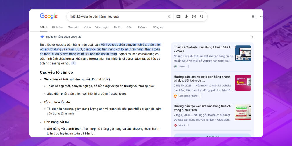
Task: Open three-dot menu next to Nhanh source
Action: (x=189, y=125)
